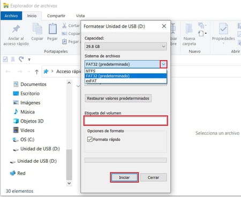Choose exFAT from the file system list

tap(126, 81)
